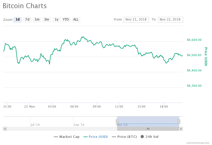212x145 pixels.
Task: Click the 03:00 time label
Action: pyautogui.click(x=52, y=107)
